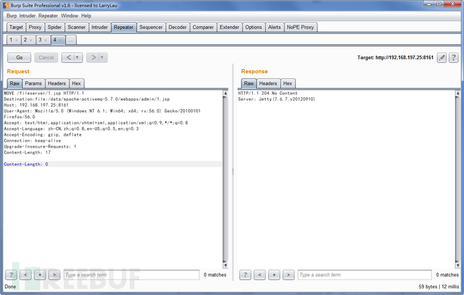
Task: Select Repeater sub-tab 2
Action: click(x=26, y=40)
